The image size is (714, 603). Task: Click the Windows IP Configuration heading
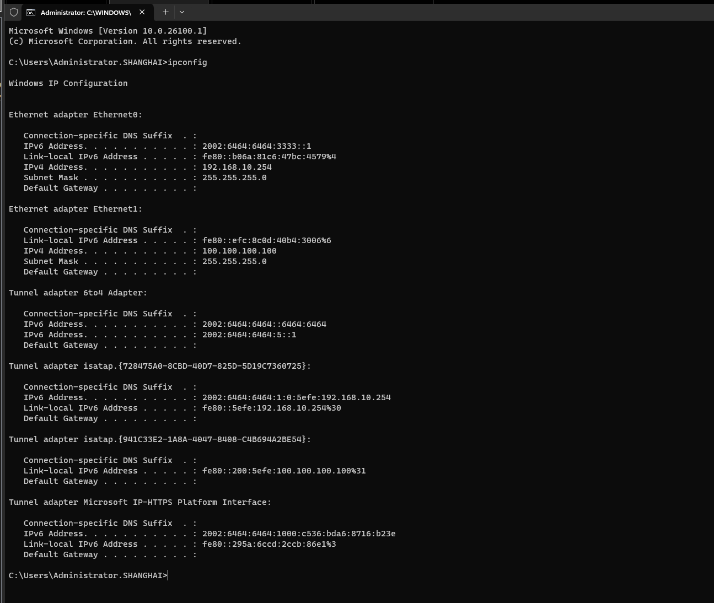click(68, 83)
